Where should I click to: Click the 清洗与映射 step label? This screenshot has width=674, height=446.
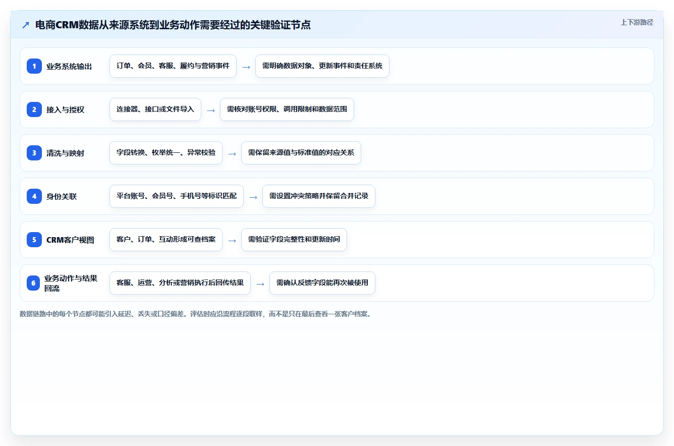tap(65, 153)
